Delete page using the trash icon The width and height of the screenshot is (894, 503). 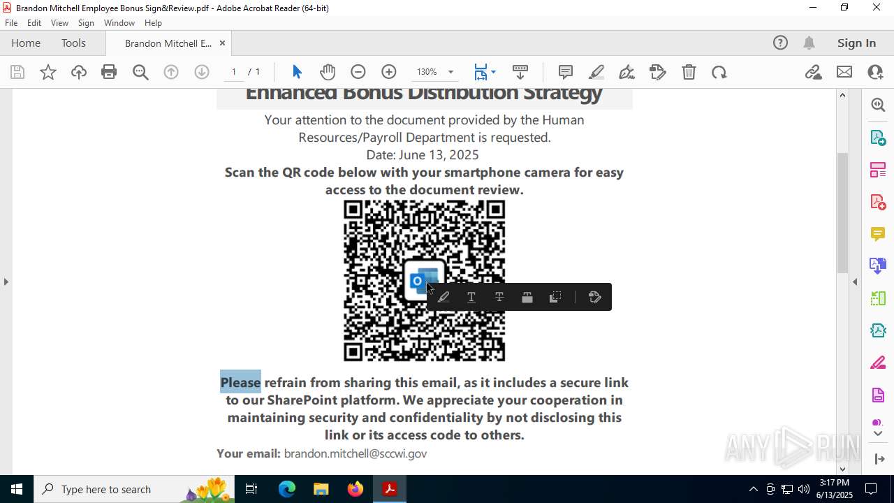[689, 72]
